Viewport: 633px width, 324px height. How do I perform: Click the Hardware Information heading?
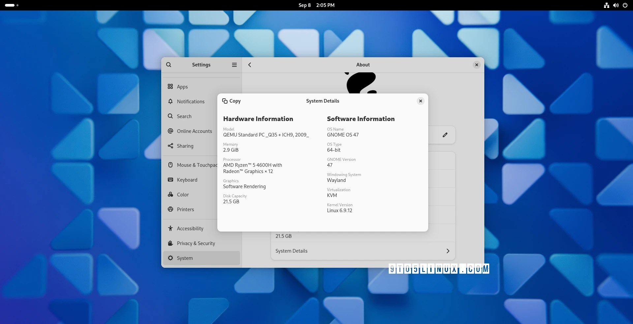click(x=258, y=119)
